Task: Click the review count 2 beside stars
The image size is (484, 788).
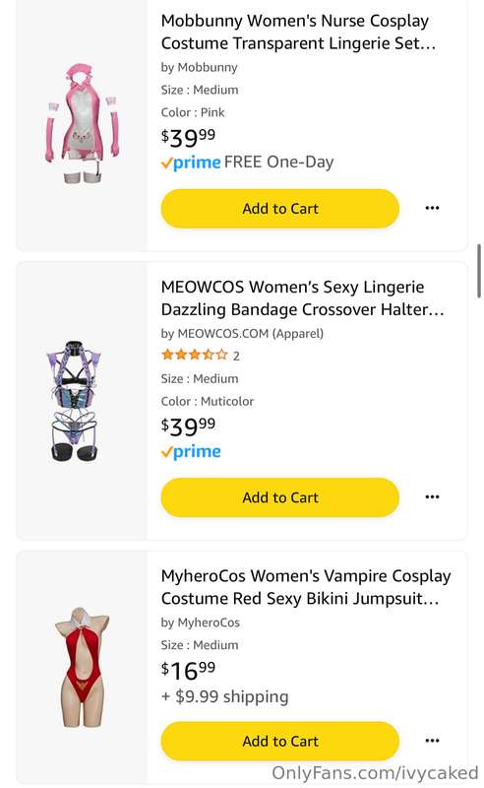Action: [236, 357]
